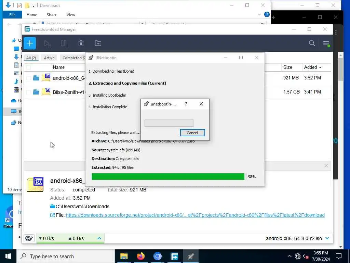Select the 921 MB size cell
Image resolution: width=350 pixels, height=263 pixels.
click(x=291, y=78)
